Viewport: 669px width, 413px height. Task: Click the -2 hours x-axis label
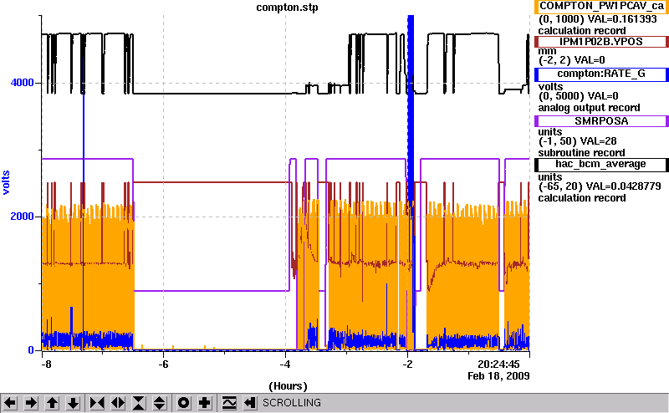point(407,365)
